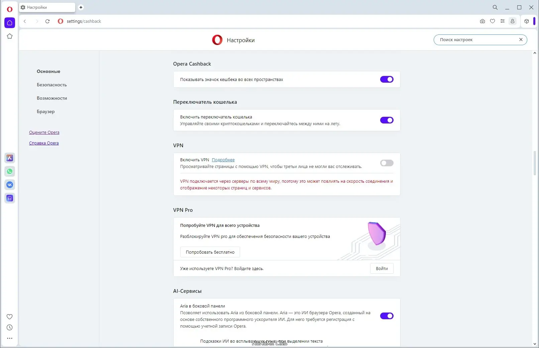539x348 pixels.
Task: Open the Easy Setup panel icon
Action: pos(503,21)
